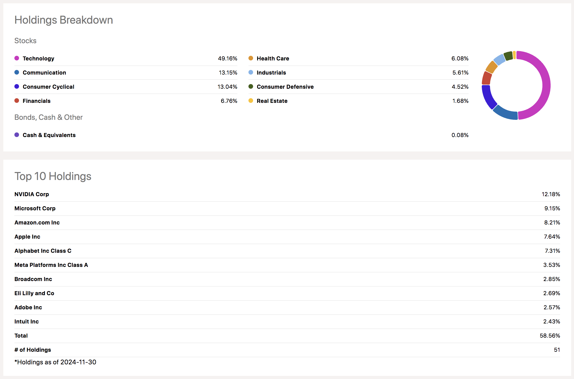Viewport: 574px width, 379px height.
Task: Click the purple Cash & Equivalents dot
Action: (17, 135)
